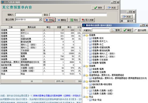This screenshot has width=148, height=103.
Task: Click the 导入预算 import budget button
Action: pos(88,20)
